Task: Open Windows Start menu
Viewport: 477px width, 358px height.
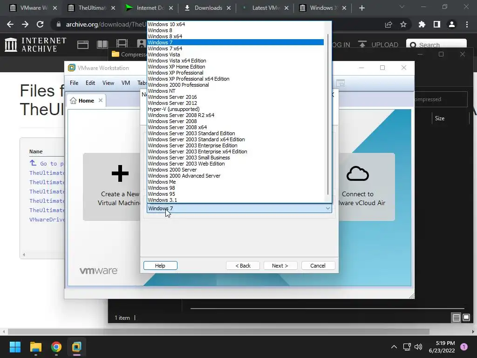Action: [x=15, y=347]
